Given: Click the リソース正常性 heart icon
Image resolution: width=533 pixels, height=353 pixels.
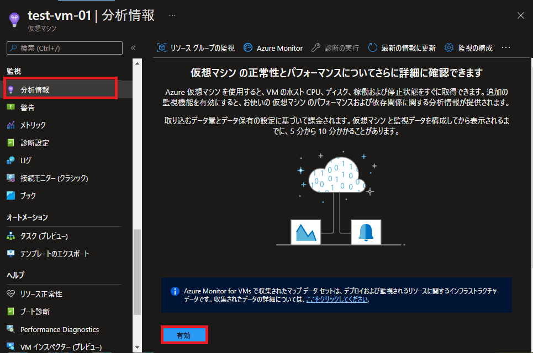Looking at the screenshot, I should (11, 294).
